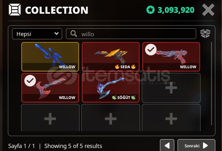The width and height of the screenshot is (222, 151).
Task: Go to previous page with left arrow
Action: (x=167, y=146)
